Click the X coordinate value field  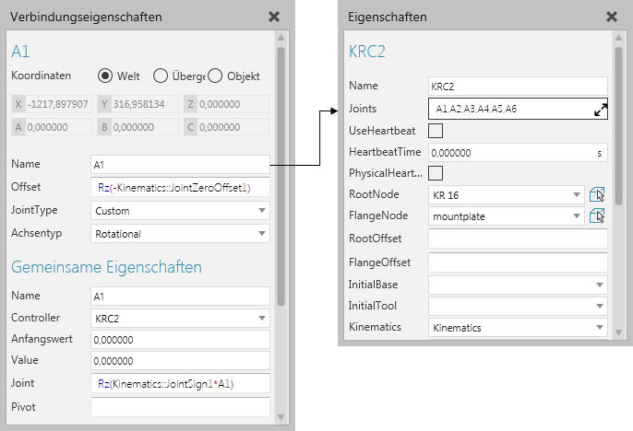click(x=57, y=104)
